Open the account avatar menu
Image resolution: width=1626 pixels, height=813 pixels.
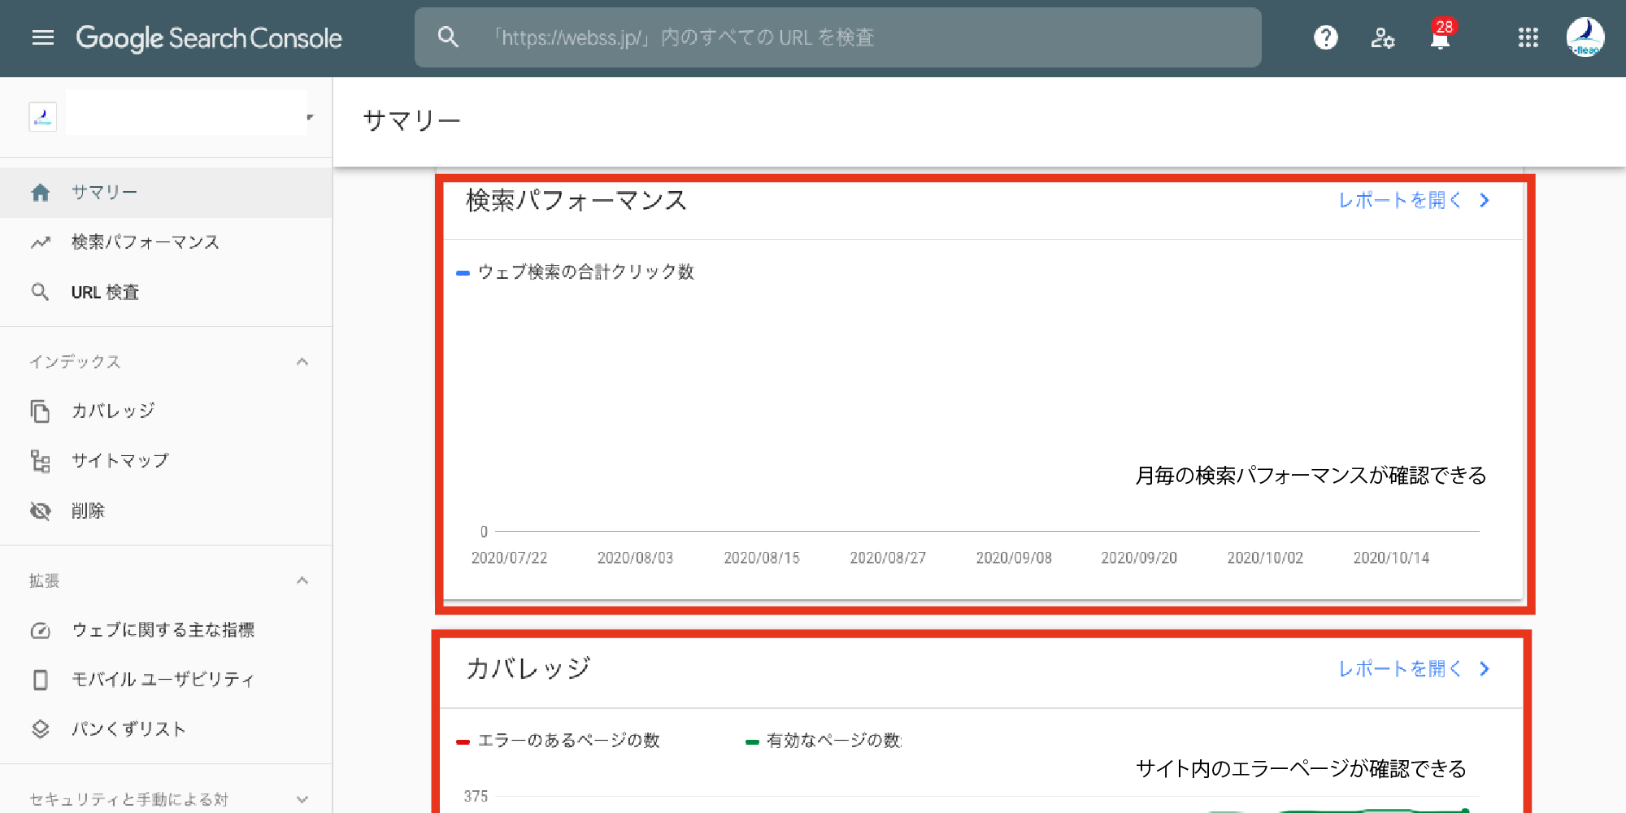tap(1585, 37)
